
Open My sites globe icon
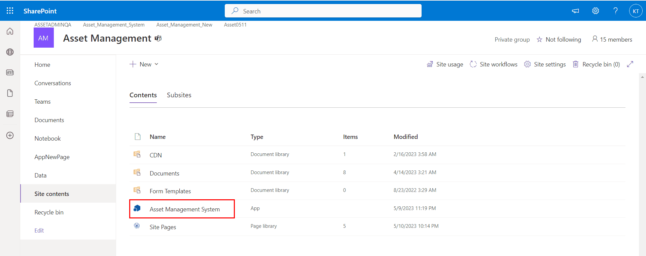tap(10, 52)
